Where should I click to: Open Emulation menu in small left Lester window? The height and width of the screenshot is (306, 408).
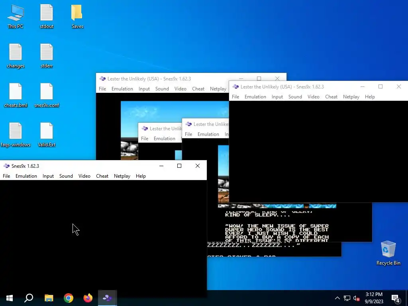pyautogui.click(x=165, y=139)
